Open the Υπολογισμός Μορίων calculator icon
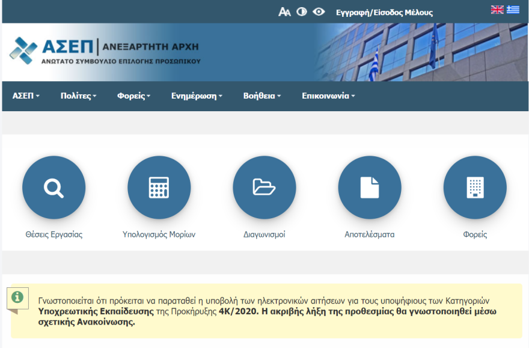Image resolution: width=529 pixels, height=348 pixels. (159, 187)
